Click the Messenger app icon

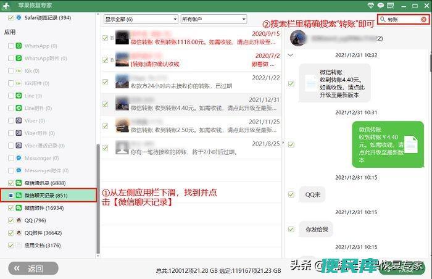(x=19, y=158)
